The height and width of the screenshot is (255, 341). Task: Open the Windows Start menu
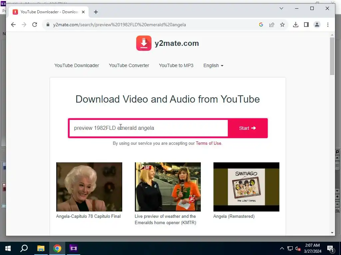coord(8,248)
